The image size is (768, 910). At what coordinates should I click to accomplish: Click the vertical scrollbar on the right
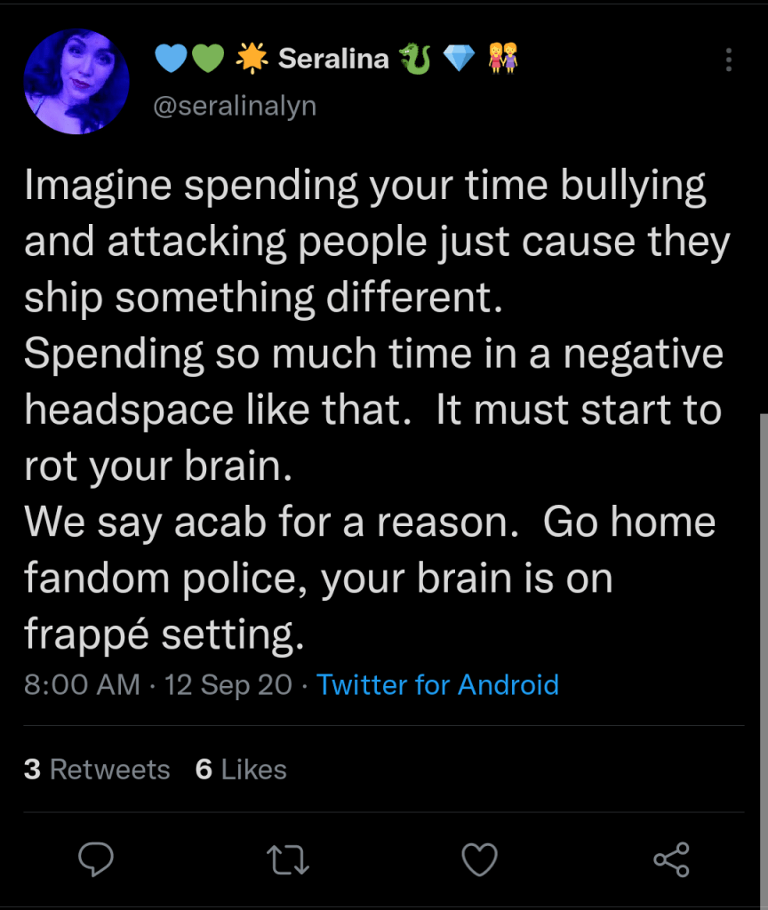coord(762,622)
